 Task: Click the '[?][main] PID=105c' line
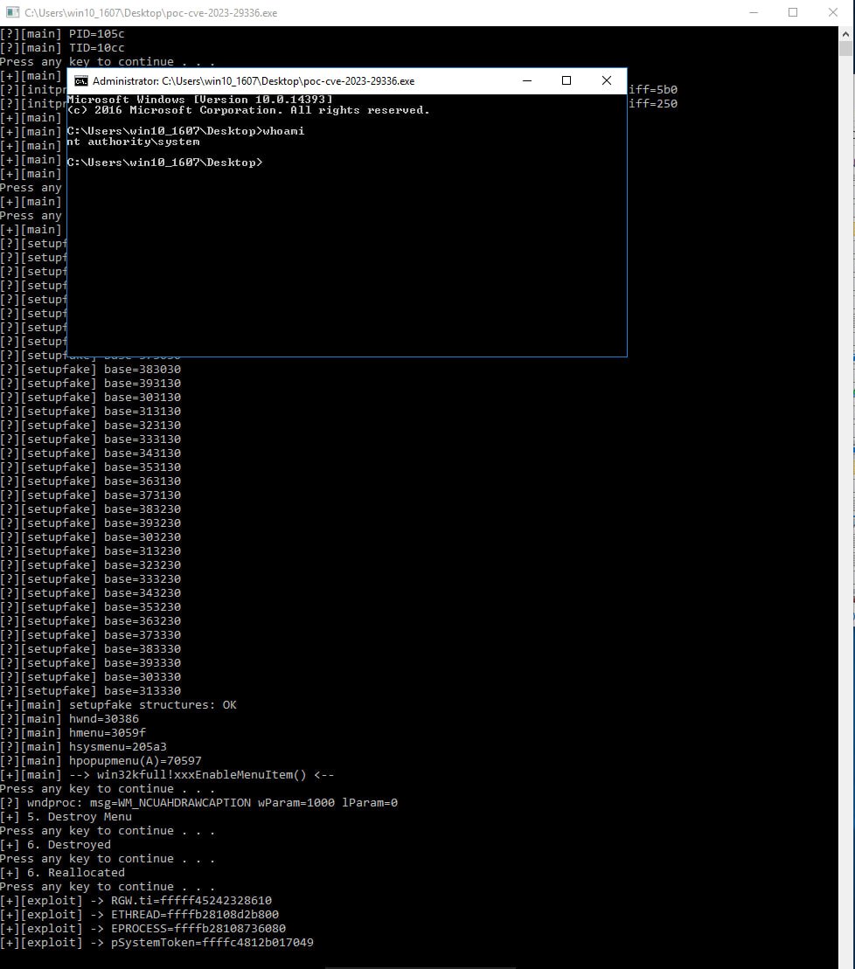tap(62, 34)
